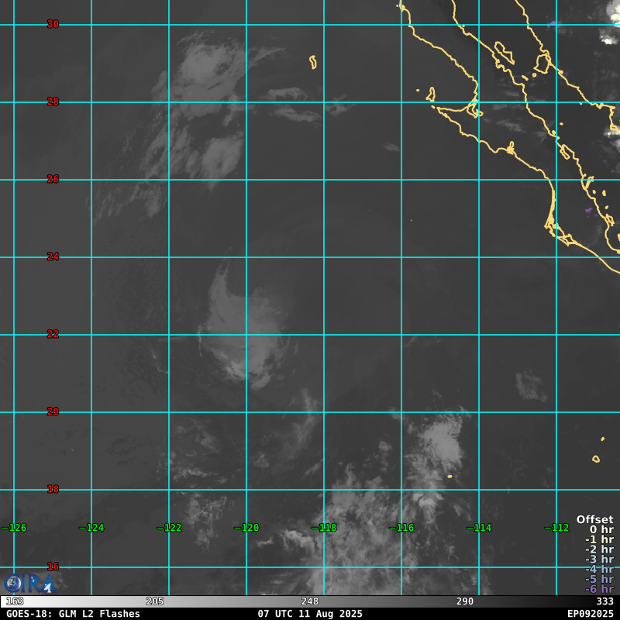Viewport: 620px width, 620px height.
Task: Click the CIRA logo in the corner
Action: [29, 584]
